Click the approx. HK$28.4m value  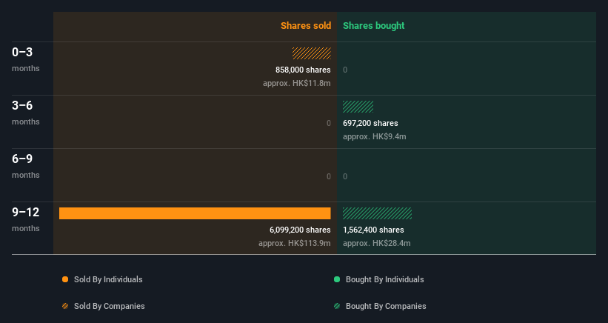(x=376, y=243)
